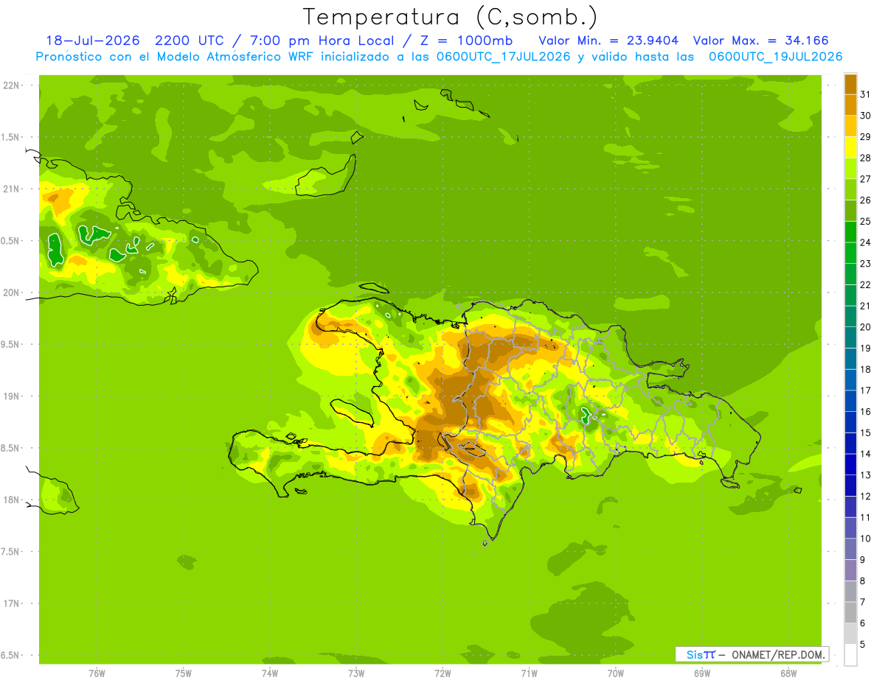This screenshot has height=683, width=885.
Task: Click the legend swatch between 26 and 27
Action: coord(850,189)
